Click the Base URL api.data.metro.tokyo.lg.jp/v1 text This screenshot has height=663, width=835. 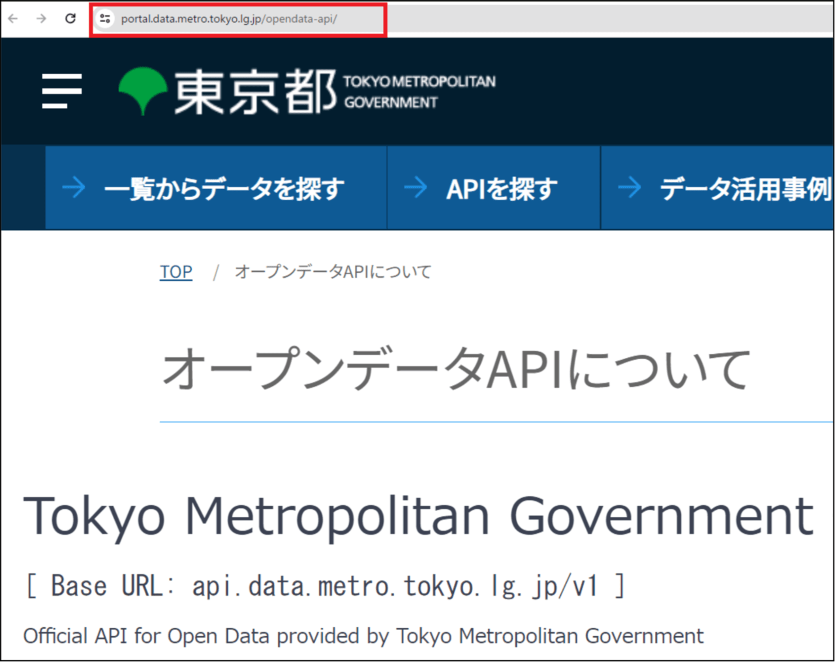tap(325, 585)
